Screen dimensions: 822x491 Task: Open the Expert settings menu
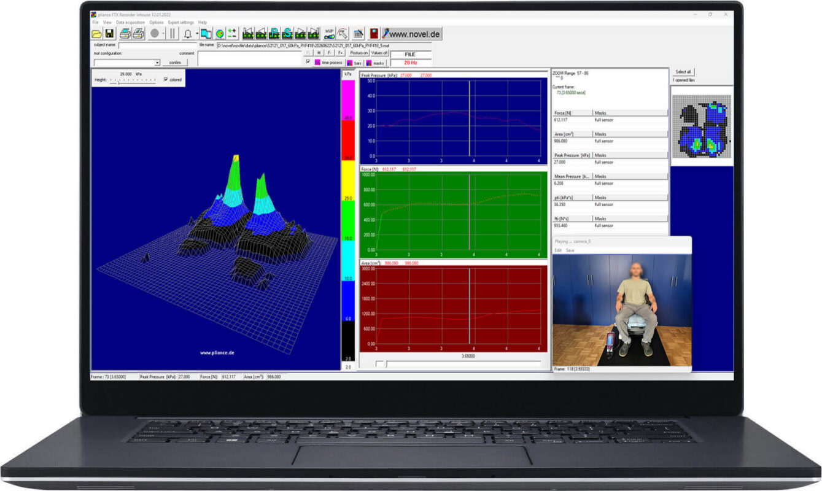point(180,22)
